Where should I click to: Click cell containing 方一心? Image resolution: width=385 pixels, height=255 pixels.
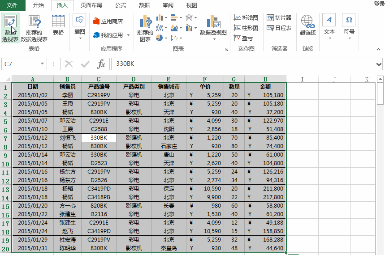(68, 206)
